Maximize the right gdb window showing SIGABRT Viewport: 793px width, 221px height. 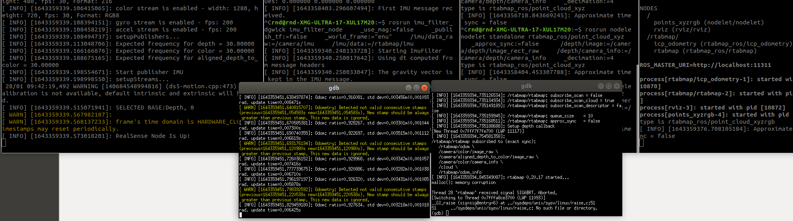tap(608, 86)
